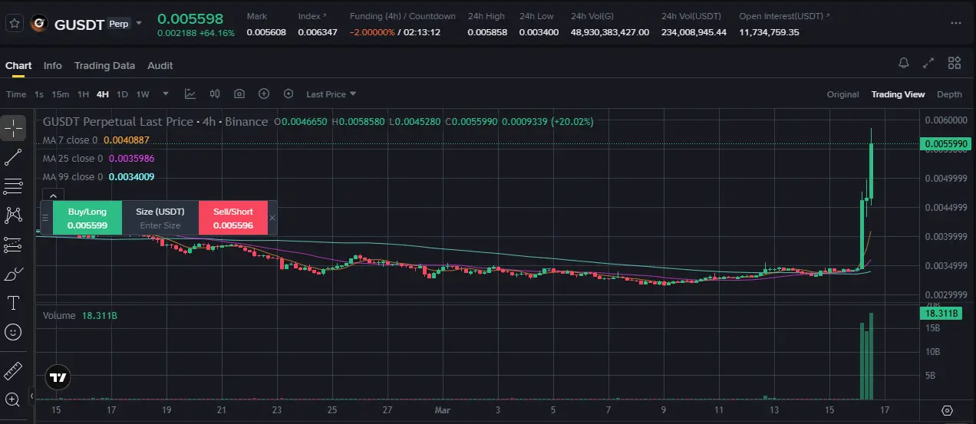The width and height of the screenshot is (976, 424).
Task: Open the Trading Data tab
Action: coord(104,65)
